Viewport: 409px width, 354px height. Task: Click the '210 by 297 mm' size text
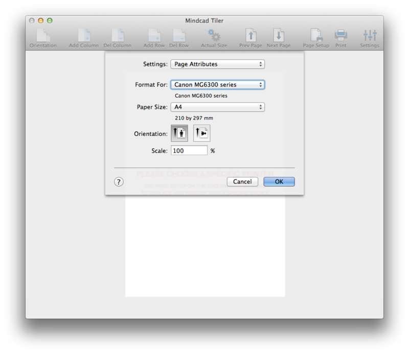coord(194,118)
